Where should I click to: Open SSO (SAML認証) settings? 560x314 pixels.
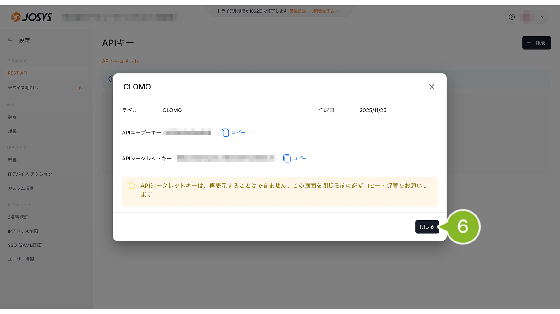[x=25, y=245]
